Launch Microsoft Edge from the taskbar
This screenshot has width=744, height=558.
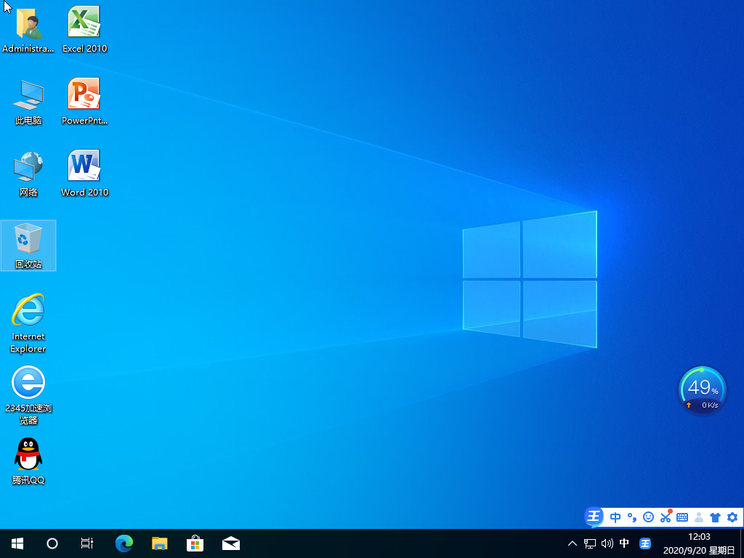click(124, 543)
